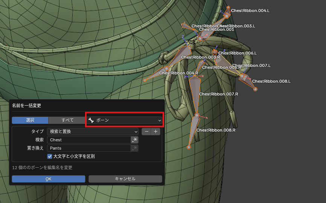Open the タイプ 検索と置換 dropdown
This screenshot has width=326, height=203.
(93, 132)
